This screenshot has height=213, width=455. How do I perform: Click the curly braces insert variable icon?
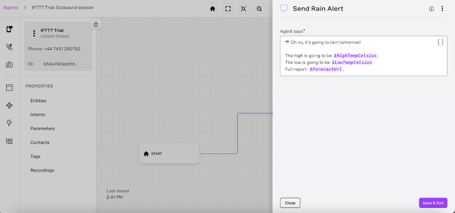tap(440, 42)
